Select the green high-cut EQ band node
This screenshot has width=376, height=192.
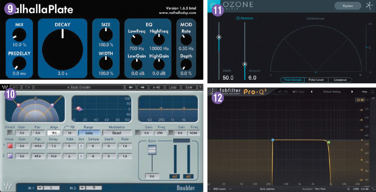click(329, 142)
